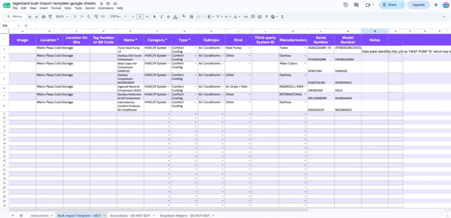Viewport: 451px width, 218px height.
Task: Open the All sheets list icon
Action: pos(21,215)
